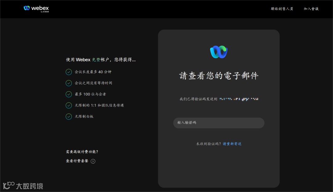Click the text 无限制白板
Screen dimensions: 333x192
(84, 116)
